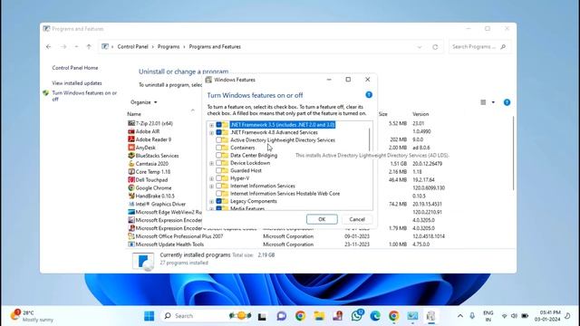The height and width of the screenshot is (326, 580).
Task: Click the Dell Touchpad icon
Action: pos(130,180)
